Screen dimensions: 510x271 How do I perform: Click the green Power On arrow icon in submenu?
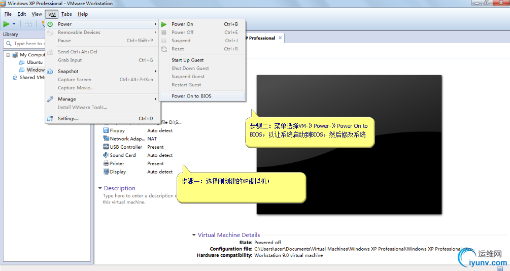164,24
